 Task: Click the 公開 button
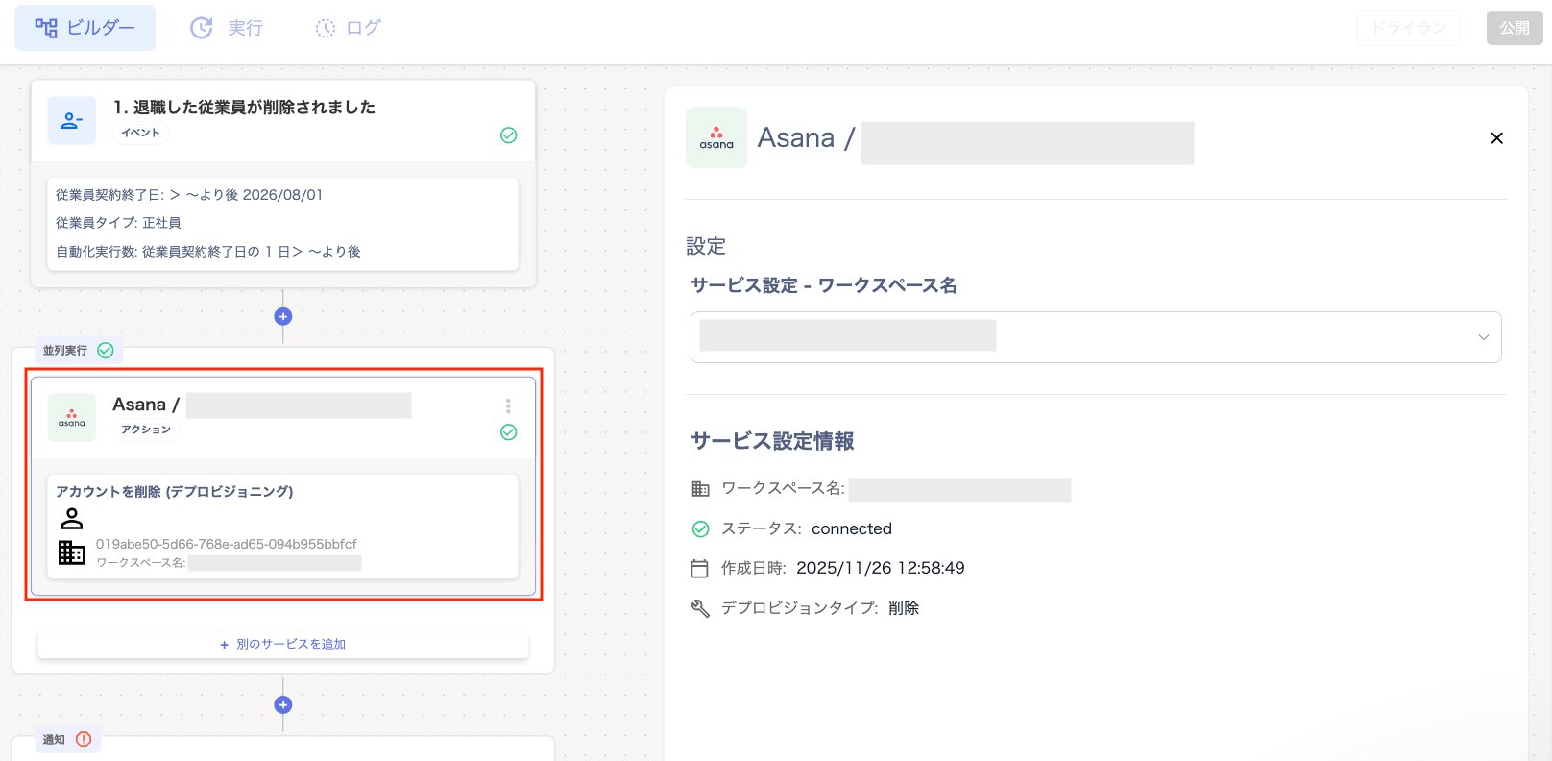pyautogui.click(x=1515, y=28)
